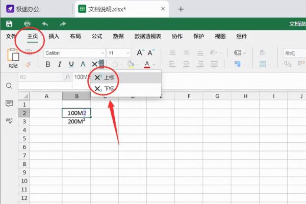Click the Paste clipboard icon
Viewport: 306px width, 204px height.
point(13,55)
